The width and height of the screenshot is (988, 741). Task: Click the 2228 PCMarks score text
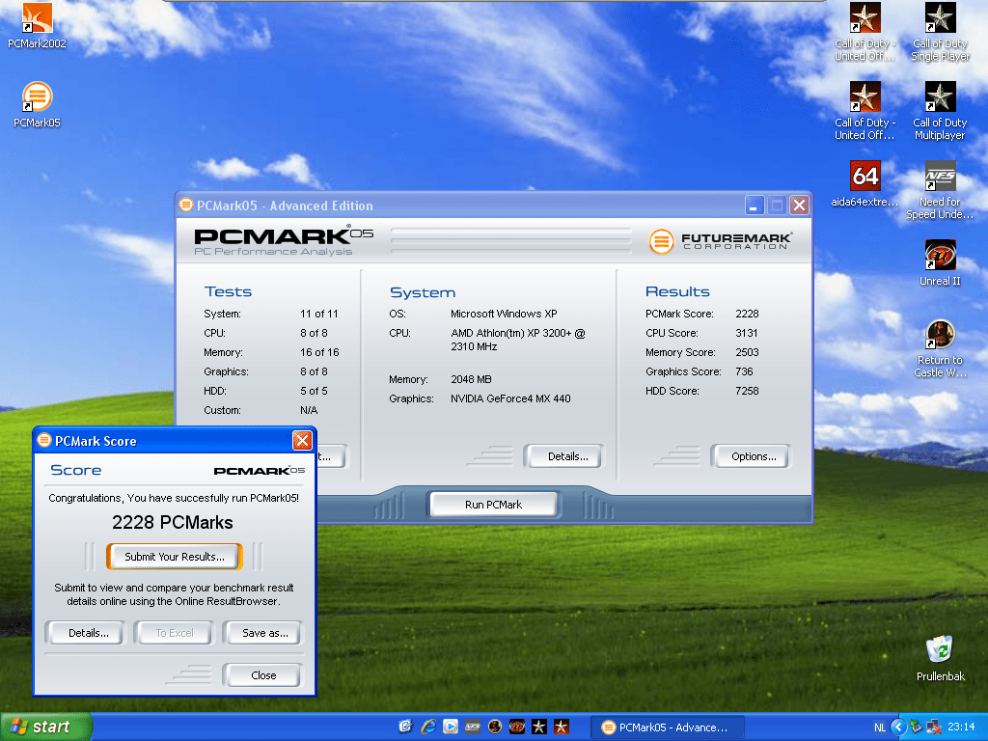[172, 522]
